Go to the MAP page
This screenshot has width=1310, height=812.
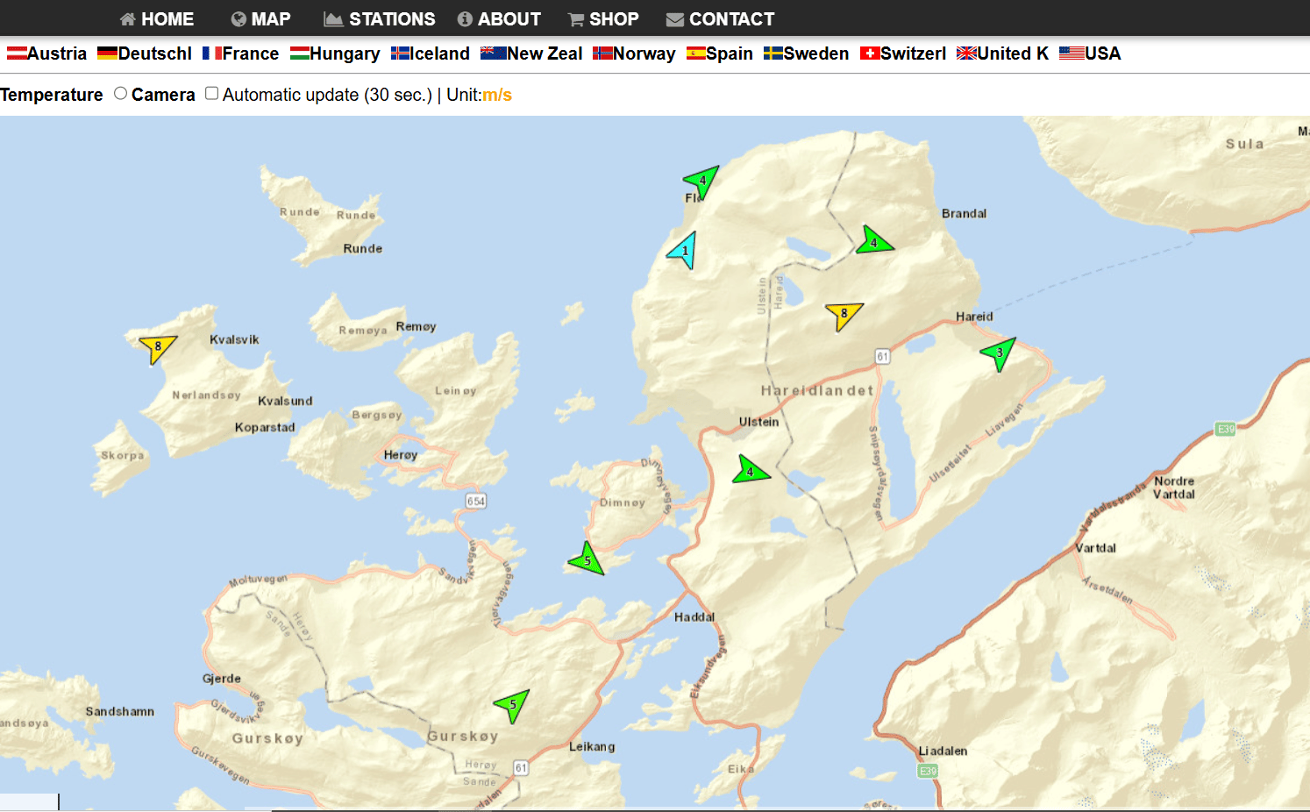click(260, 18)
